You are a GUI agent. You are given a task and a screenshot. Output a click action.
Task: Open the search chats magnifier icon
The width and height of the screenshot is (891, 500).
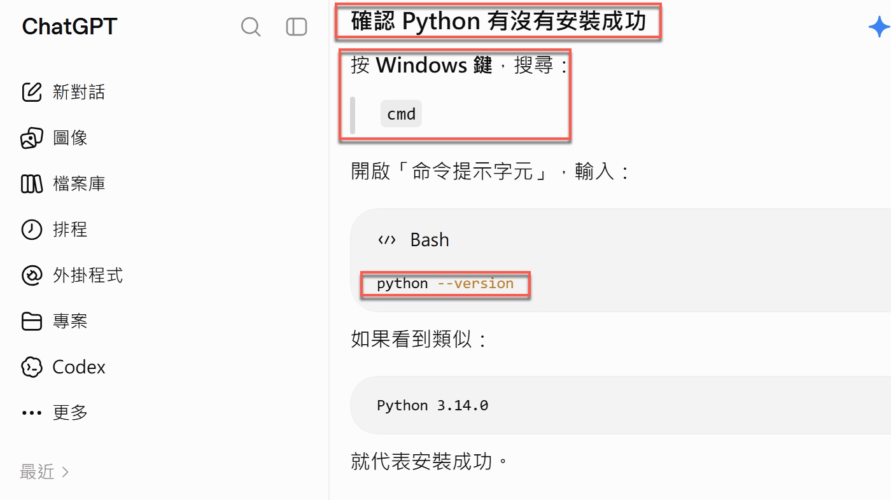point(251,27)
